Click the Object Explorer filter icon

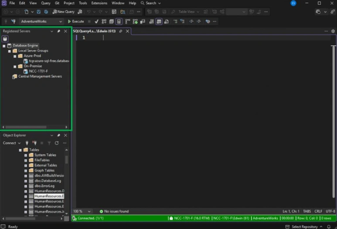pyautogui.click(x=49, y=143)
